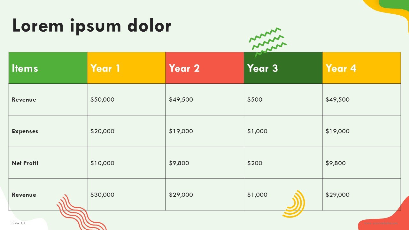Viewport: 409px width, 230px height.
Task: Click the $500 cell under Year 3
Action: click(283, 99)
